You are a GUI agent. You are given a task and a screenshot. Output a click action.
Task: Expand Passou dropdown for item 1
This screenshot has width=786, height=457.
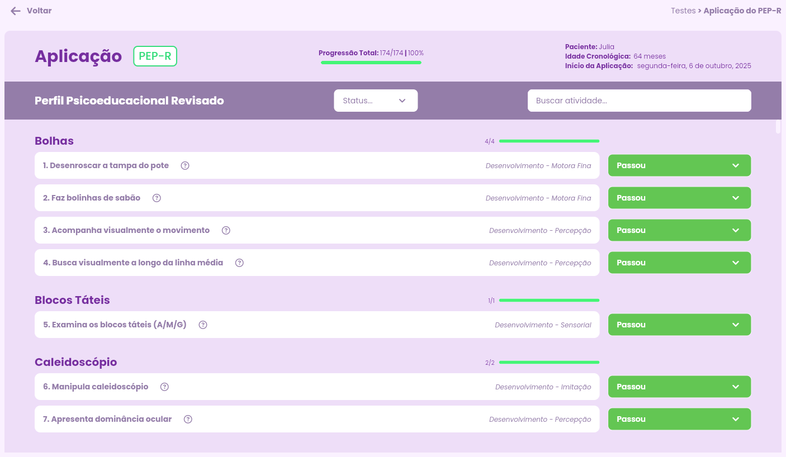679,165
